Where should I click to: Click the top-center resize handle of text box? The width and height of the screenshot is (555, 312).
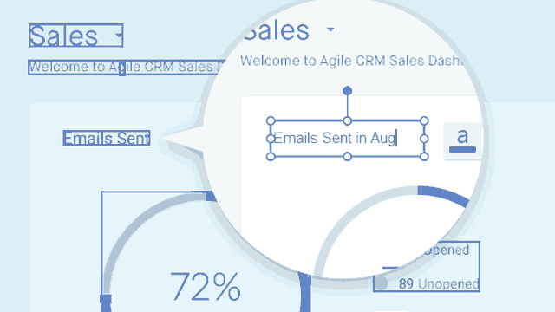pyautogui.click(x=347, y=121)
